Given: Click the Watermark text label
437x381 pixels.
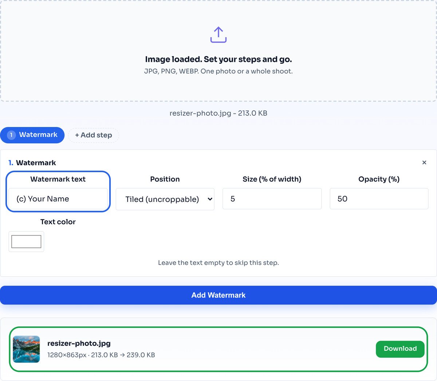Looking at the screenshot, I should point(58,179).
